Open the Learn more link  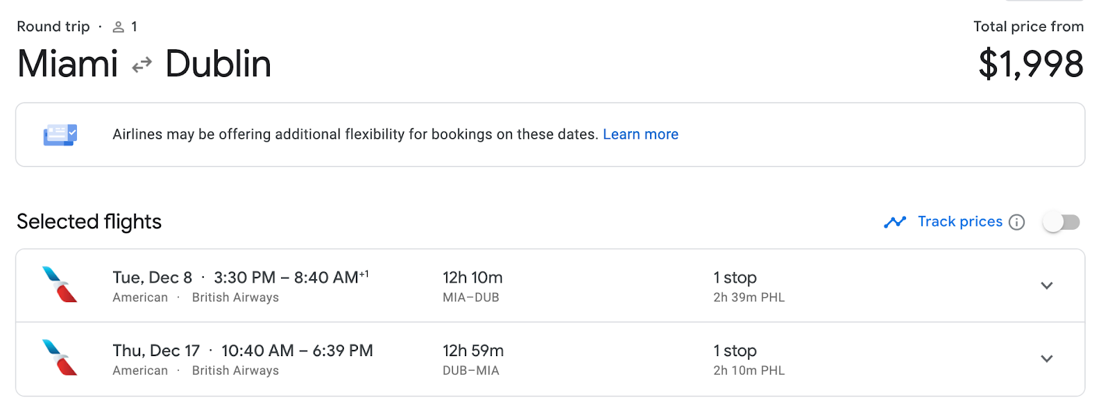pos(640,134)
